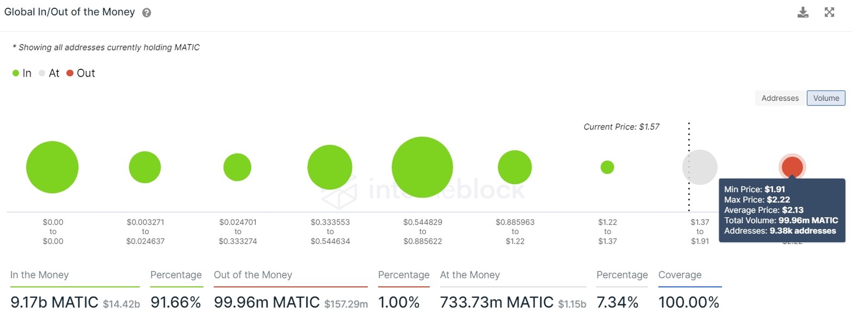
Task: Switch to the Volume view
Action: pos(826,98)
